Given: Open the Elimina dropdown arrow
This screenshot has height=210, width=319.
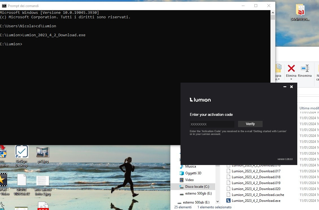Looking at the screenshot, I should click(291, 79).
